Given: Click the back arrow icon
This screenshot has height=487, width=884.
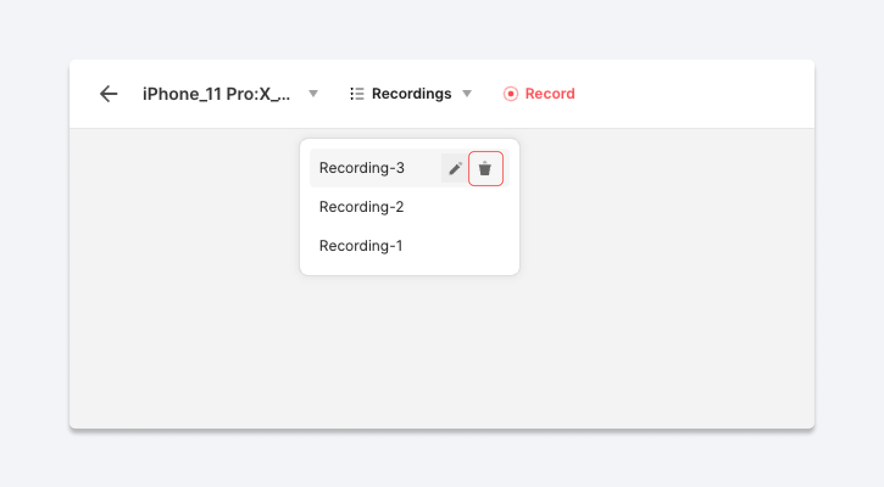Looking at the screenshot, I should tap(109, 94).
